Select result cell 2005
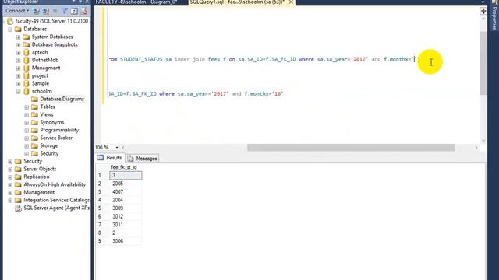This screenshot has height=280, width=499. 126,184
